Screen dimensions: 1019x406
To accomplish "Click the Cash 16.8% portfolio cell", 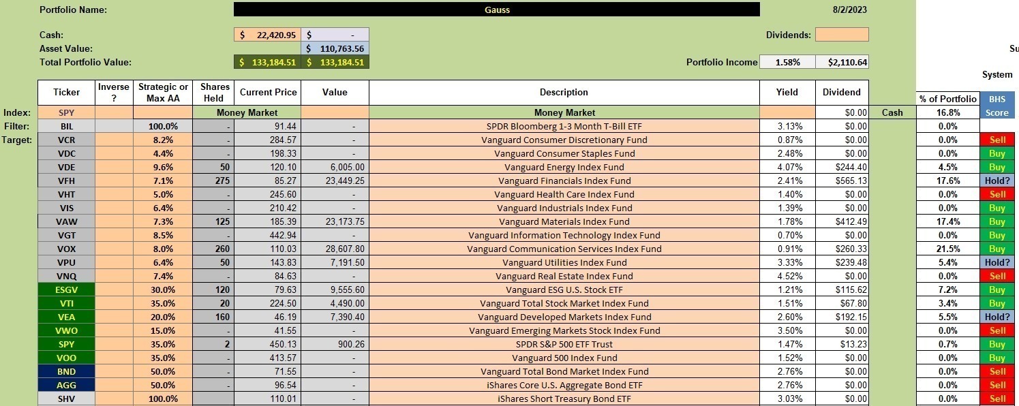I will click(948, 112).
